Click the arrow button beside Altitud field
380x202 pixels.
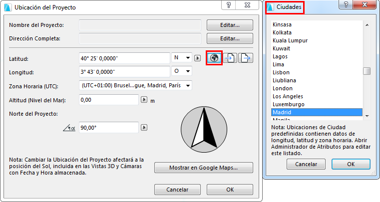(x=144, y=100)
